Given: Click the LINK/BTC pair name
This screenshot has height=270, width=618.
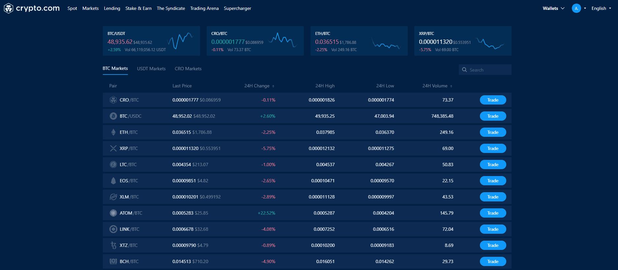Looking at the screenshot, I should pos(130,229).
